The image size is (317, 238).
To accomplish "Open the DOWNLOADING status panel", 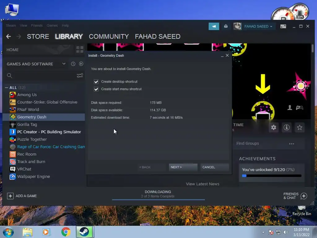I will point(158,194).
